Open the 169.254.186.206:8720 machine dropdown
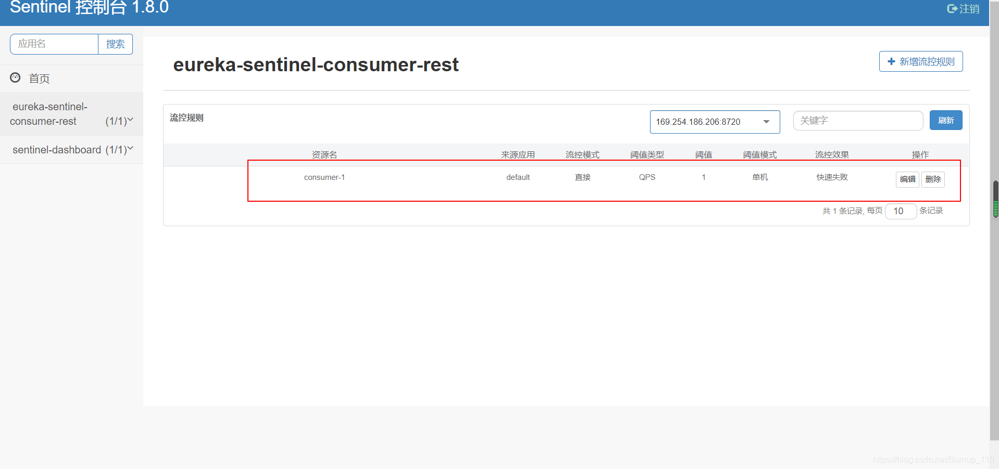999x469 pixels. (715, 122)
